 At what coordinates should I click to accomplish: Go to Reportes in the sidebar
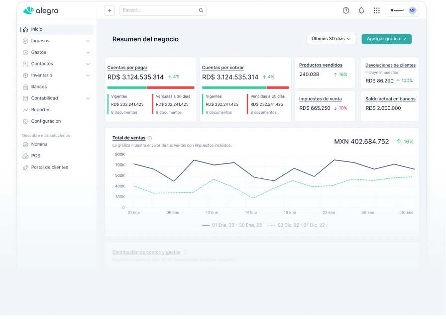(40, 110)
